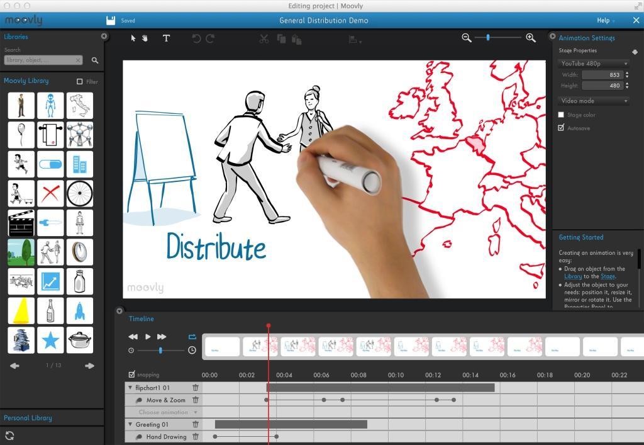Screen dimensions: 644x445
Task: Click the save disk icon
Action: point(111,20)
